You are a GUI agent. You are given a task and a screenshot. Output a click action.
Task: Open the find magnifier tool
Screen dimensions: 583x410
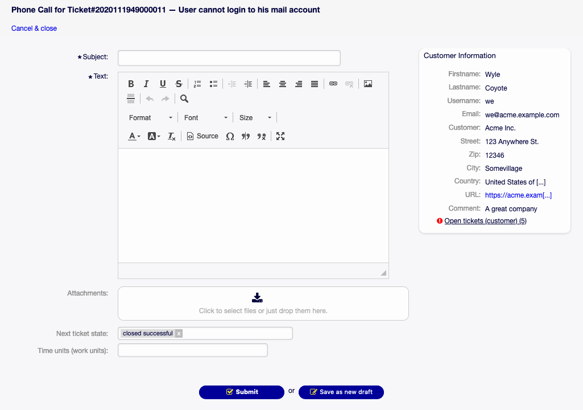coord(184,99)
